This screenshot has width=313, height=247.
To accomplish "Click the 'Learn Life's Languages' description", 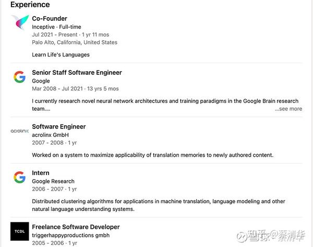I will [x=61, y=54].
